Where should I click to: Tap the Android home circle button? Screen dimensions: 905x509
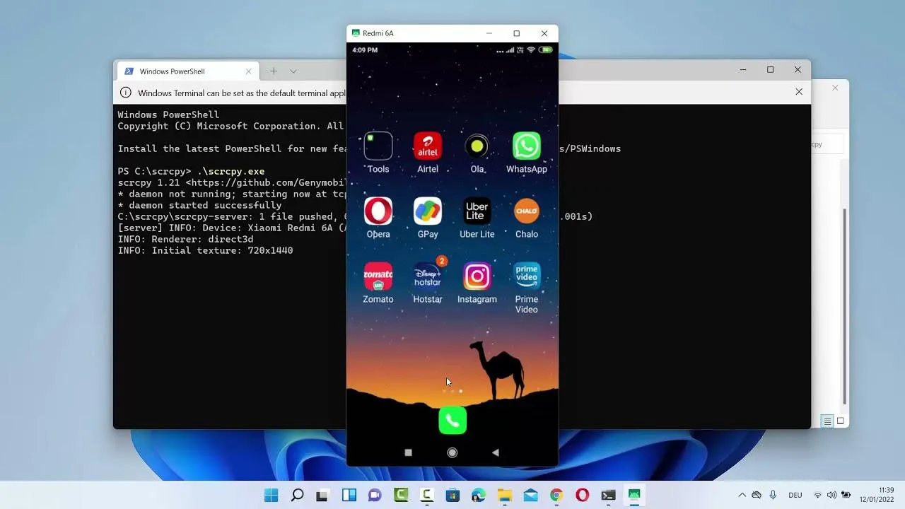[x=452, y=452]
